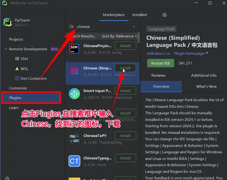
Task: Collapse the Remote Development section
Action: (6, 49)
